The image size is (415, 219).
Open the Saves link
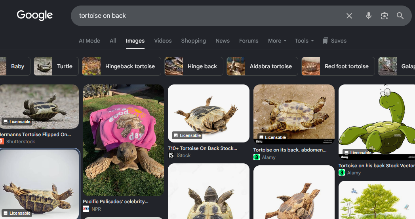335,41
